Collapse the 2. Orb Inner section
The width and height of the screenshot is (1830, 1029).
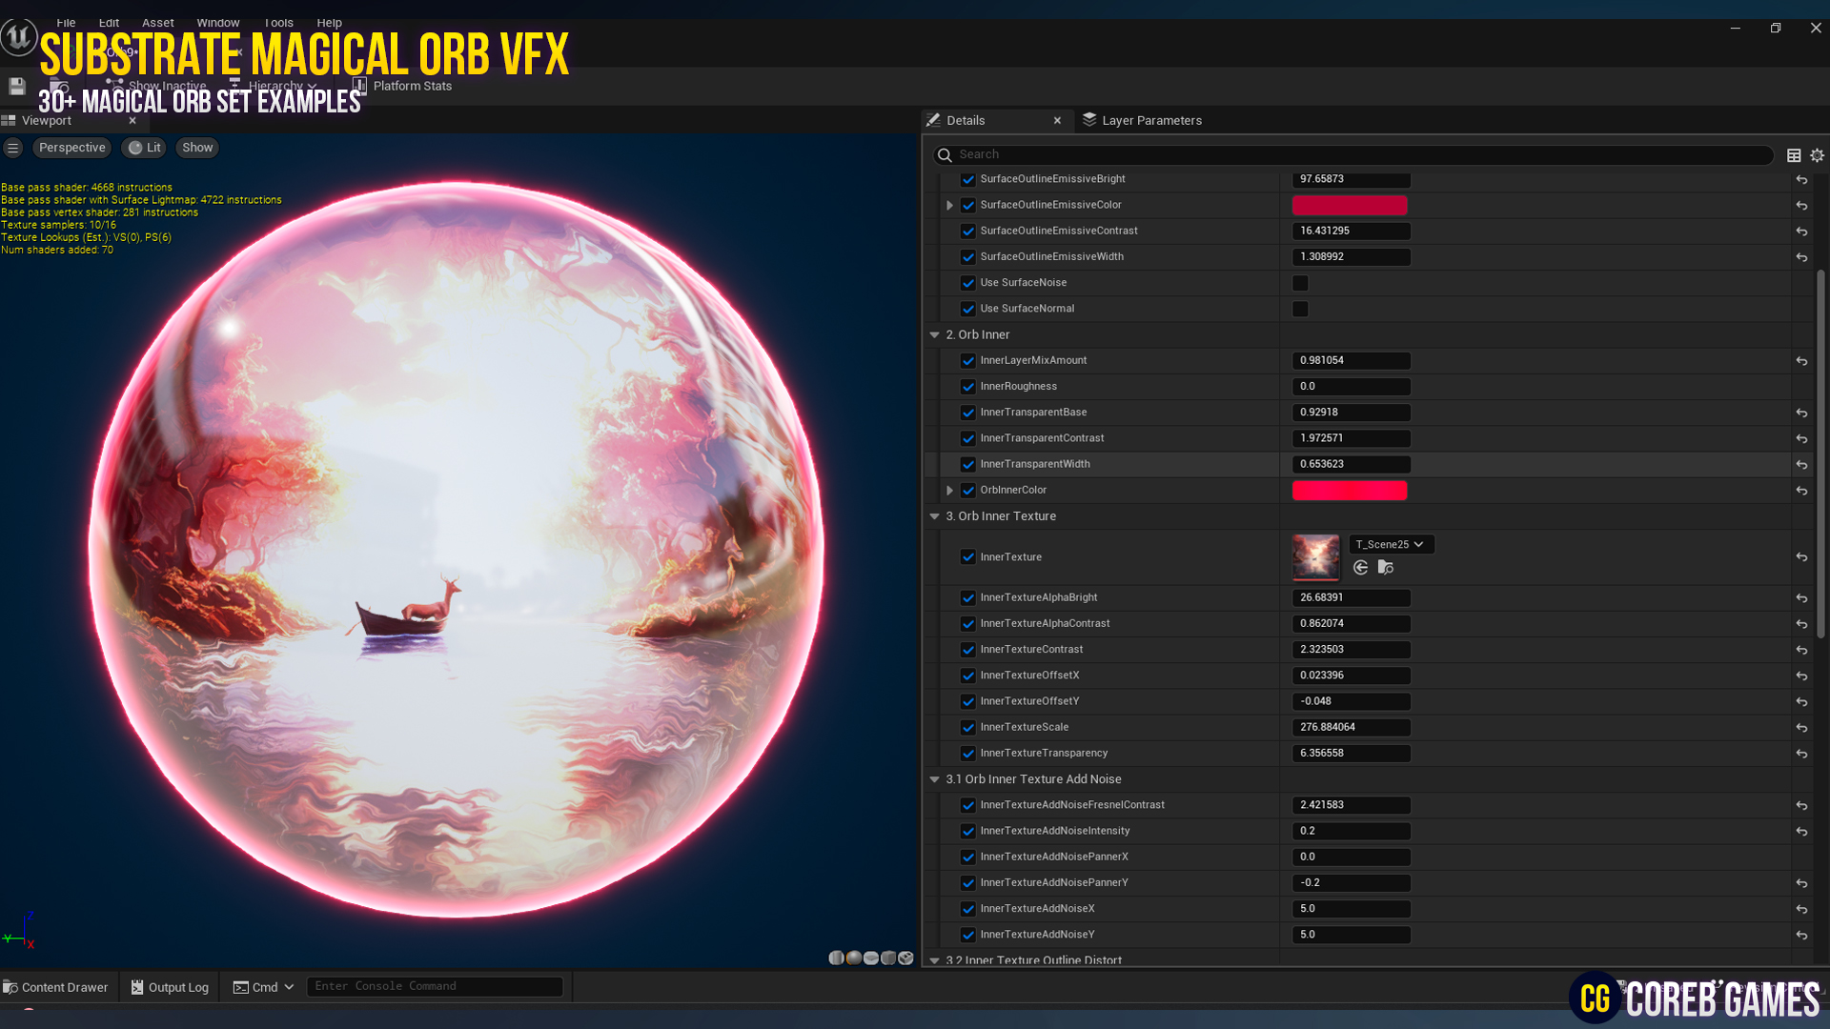pos(934,334)
